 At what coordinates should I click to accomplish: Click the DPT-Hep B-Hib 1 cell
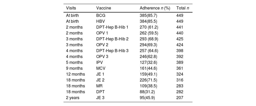(112, 27)
